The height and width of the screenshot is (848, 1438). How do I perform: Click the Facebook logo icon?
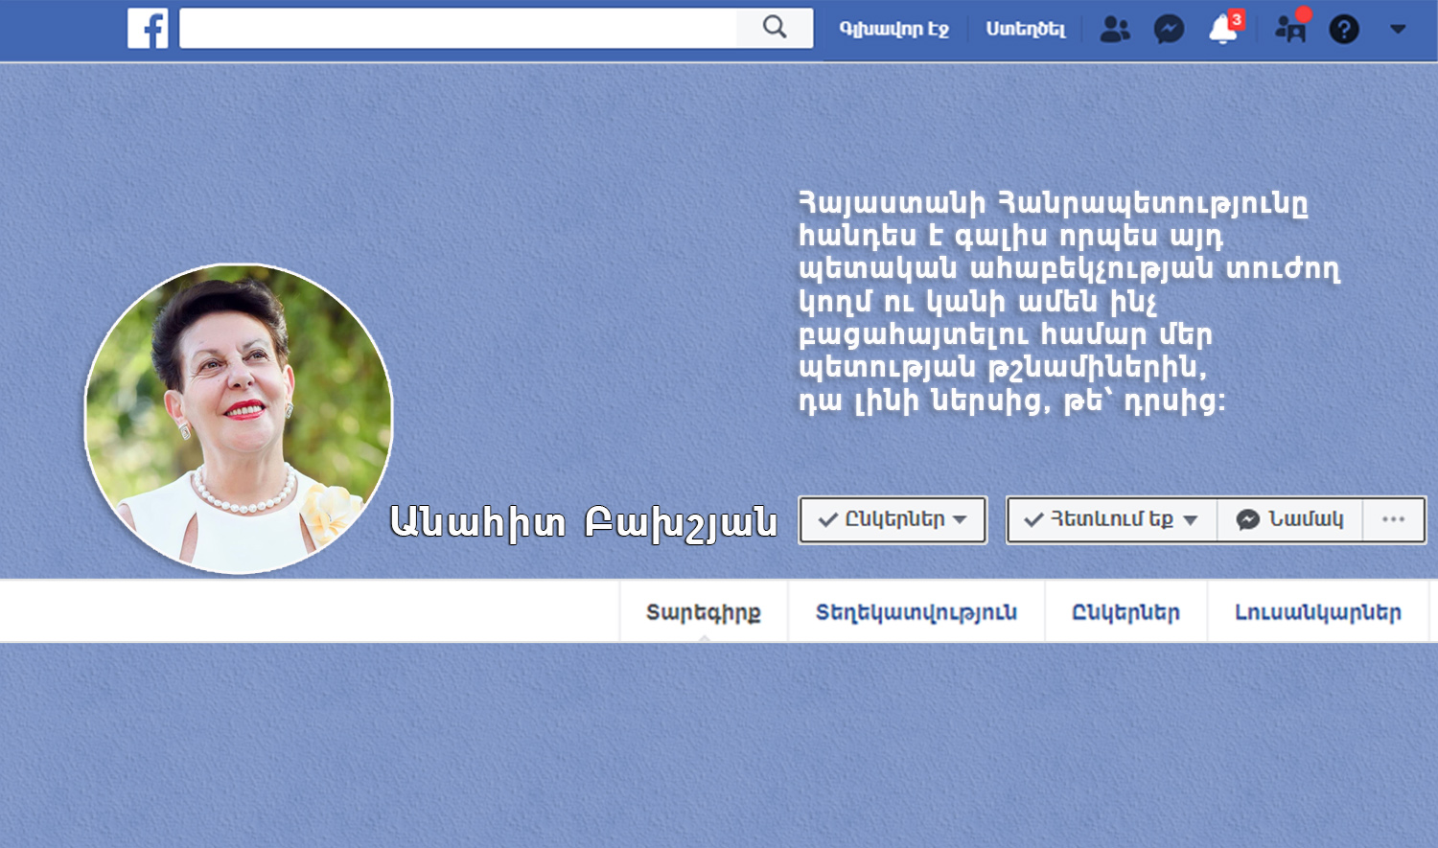coord(148,29)
